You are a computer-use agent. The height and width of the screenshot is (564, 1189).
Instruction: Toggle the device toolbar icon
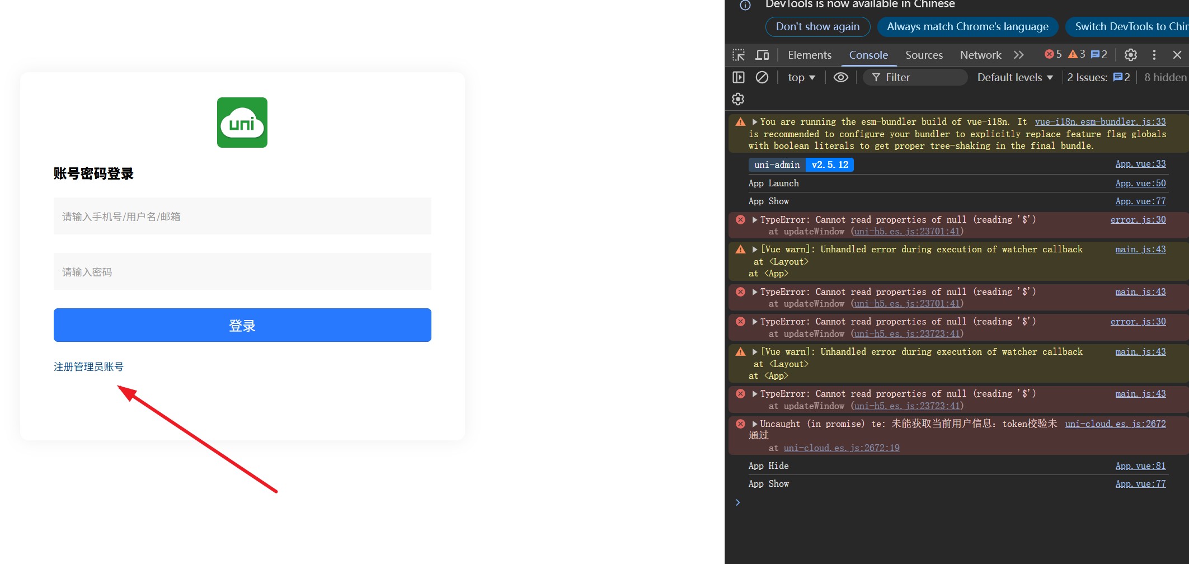762,55
